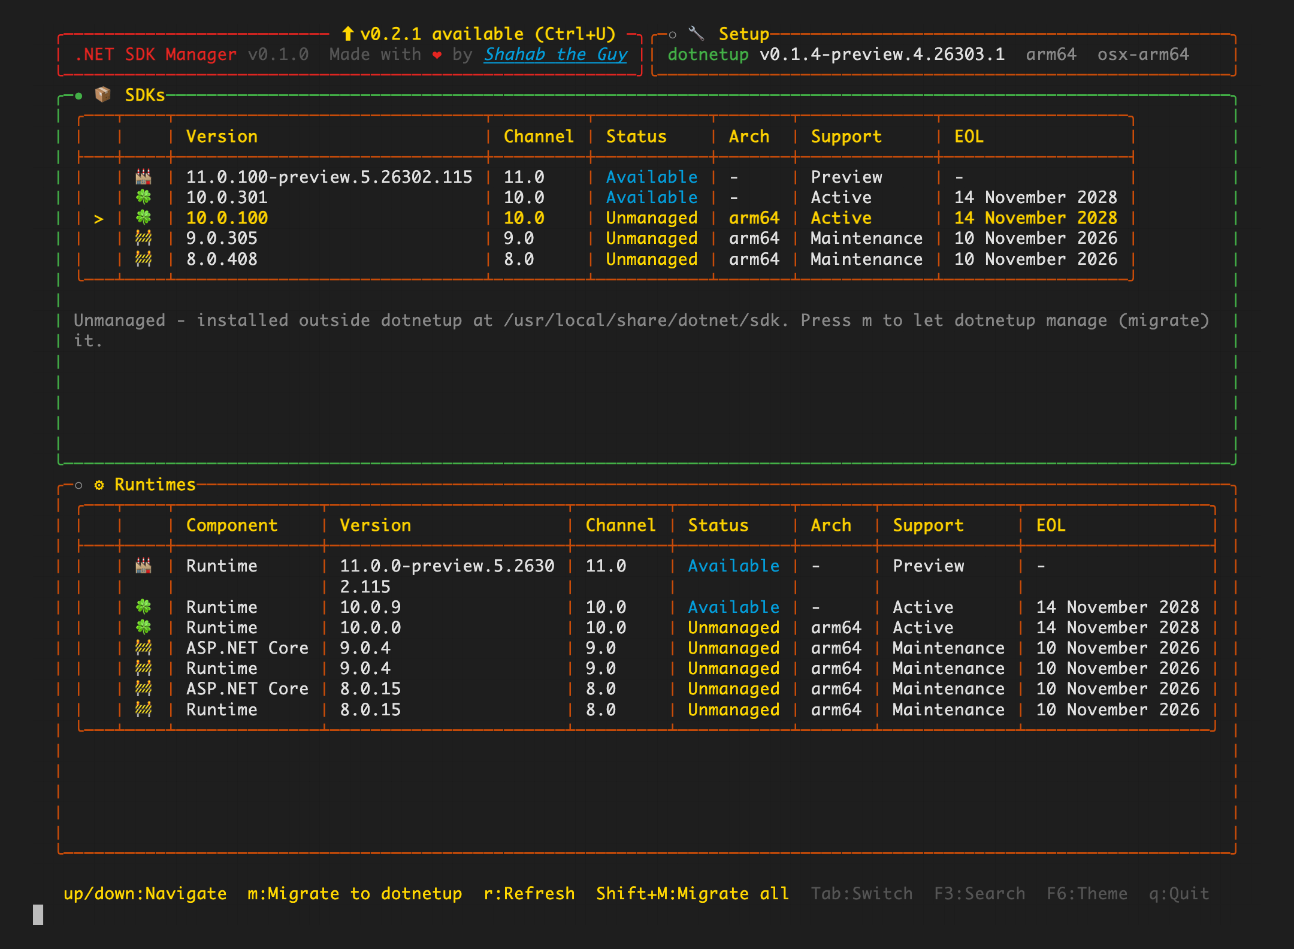Viewport: 1294px width, 949px height.
Task: Click the SDKs Status column header
Action: pos(636,136)
